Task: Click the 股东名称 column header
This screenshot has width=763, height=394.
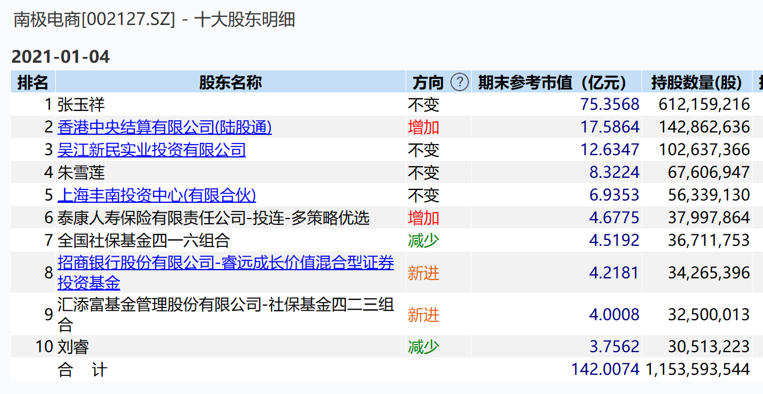Action: 231,83
